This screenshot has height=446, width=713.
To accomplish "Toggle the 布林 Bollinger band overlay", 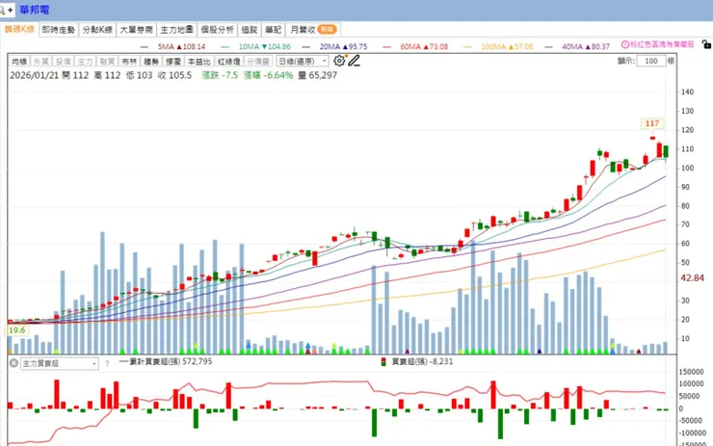I will [129, 62].
